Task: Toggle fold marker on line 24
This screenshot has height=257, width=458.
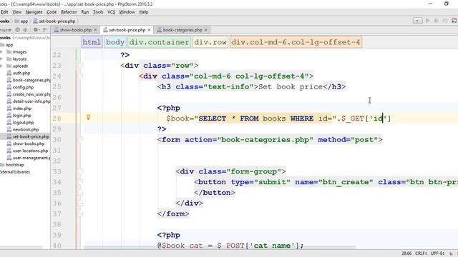Action: 80,76
